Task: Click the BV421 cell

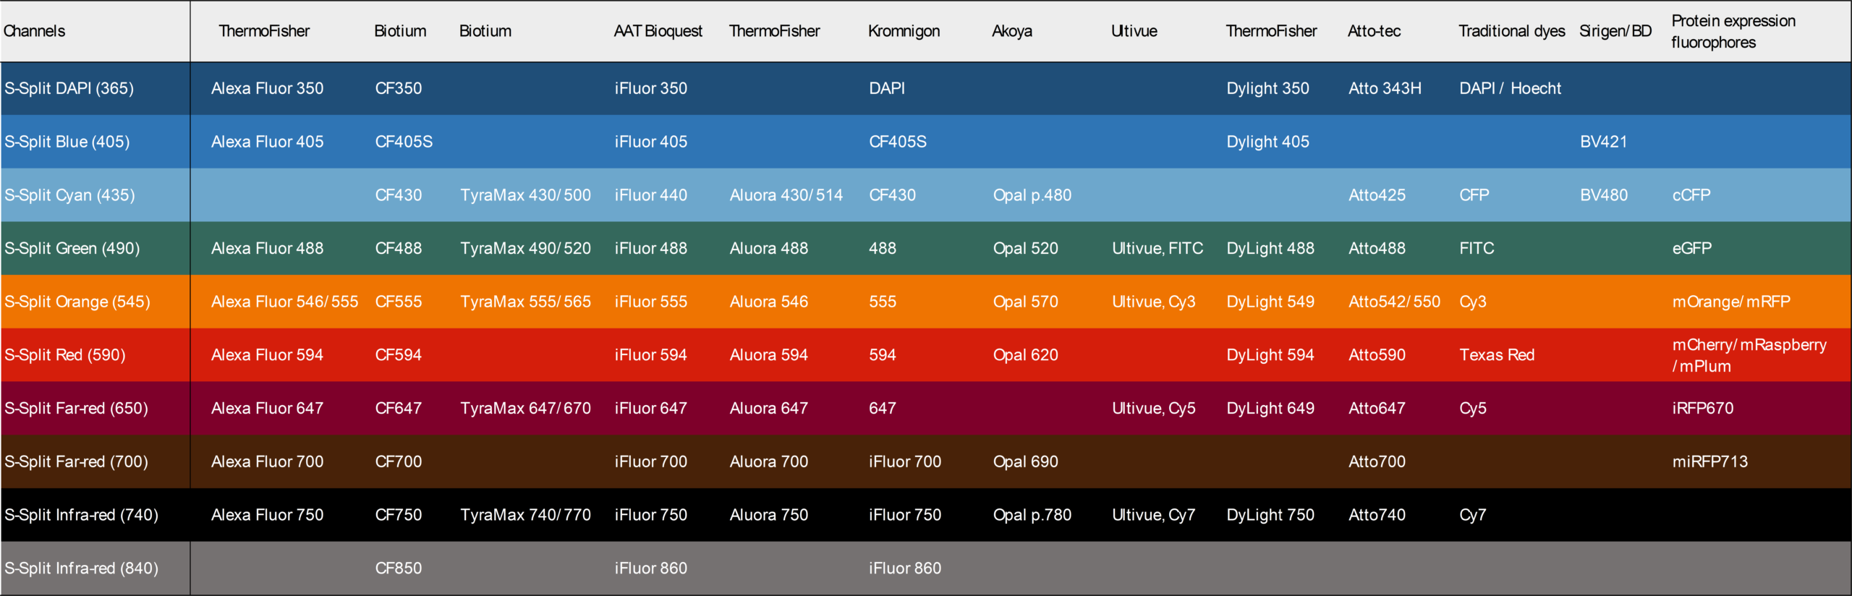Action: (1603, 142)
